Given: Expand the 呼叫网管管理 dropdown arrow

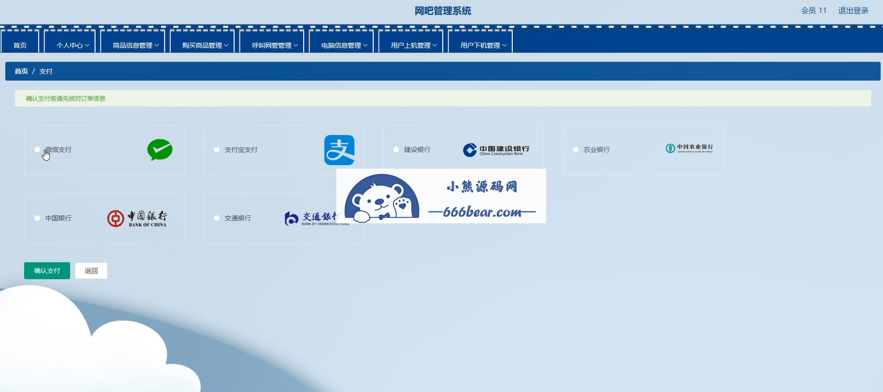Looking at the screenshot, I should 295,46.
